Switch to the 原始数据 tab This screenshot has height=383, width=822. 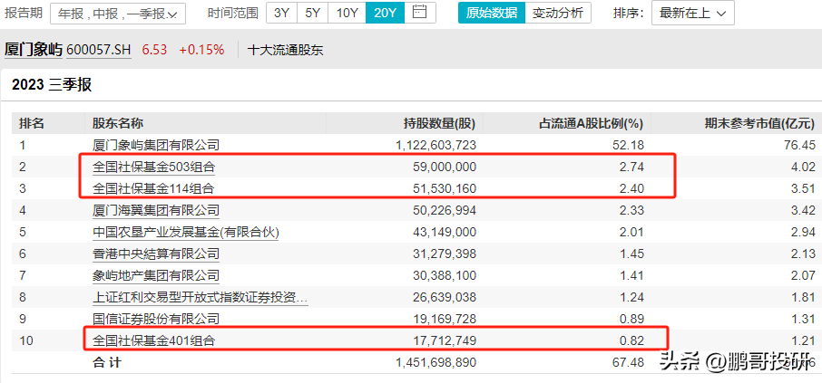[x=492, y=14]
